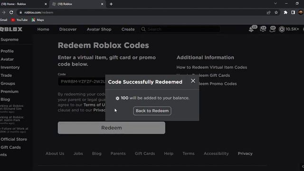This screenshot has height=171, width=304.
Task: Open Privacy footer link
Action: tap(245, 153)
